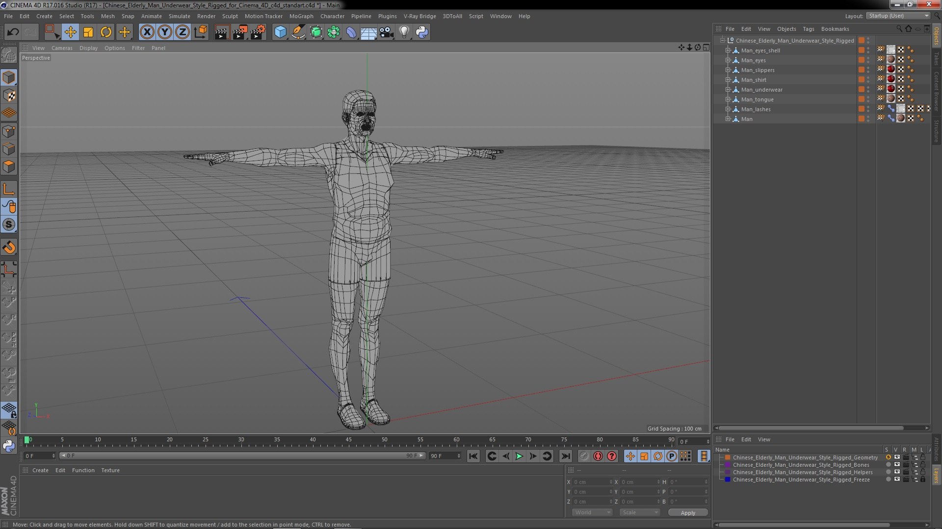Viewport: 942px width, 529px height.
Task: Toggle the coordinate system icon
Action: (201, 32)
